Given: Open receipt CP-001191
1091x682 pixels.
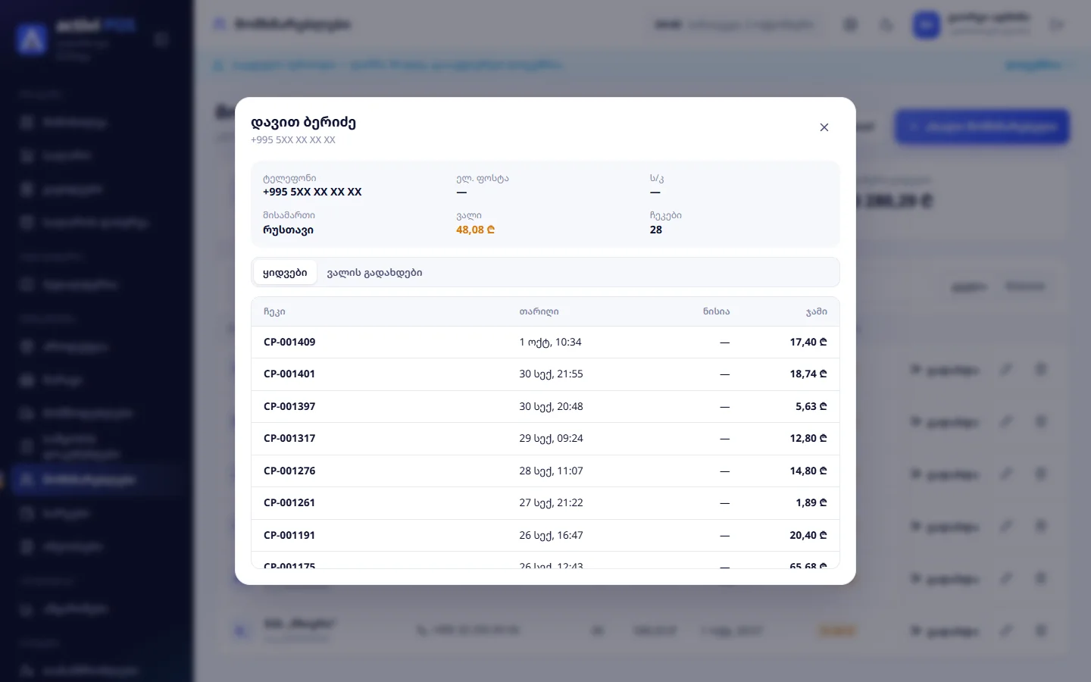Looking at the screenshot, I should [289, 535].
